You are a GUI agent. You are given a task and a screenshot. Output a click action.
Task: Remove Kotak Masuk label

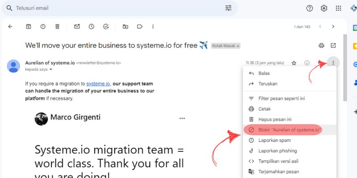238,46
